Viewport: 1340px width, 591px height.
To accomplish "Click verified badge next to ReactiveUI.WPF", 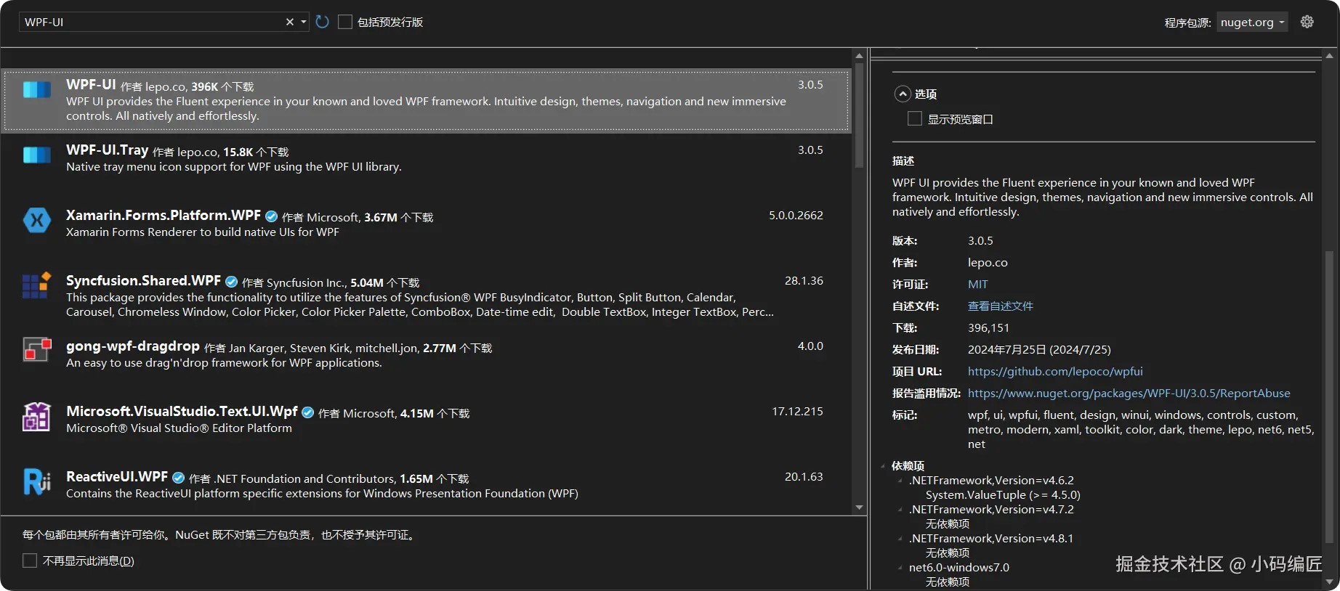I will click(179, 478).
